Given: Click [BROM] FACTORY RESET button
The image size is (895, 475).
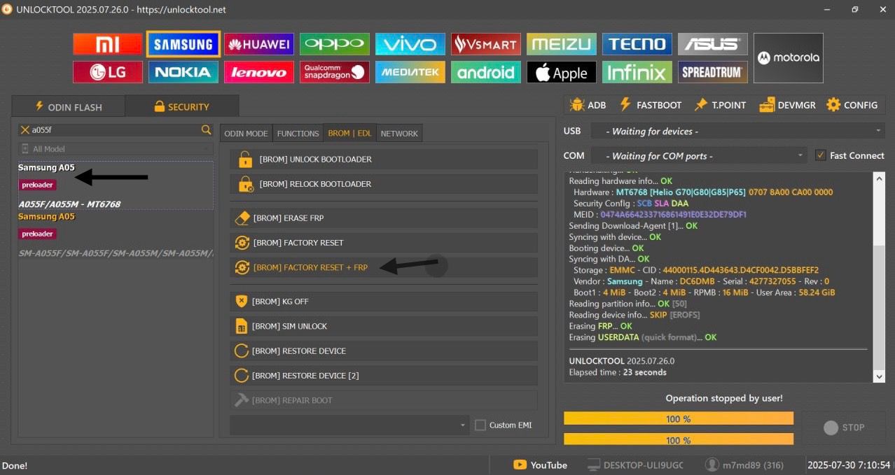Looking at the screenshot, I should pyautogui.click(x=384, y=243).
